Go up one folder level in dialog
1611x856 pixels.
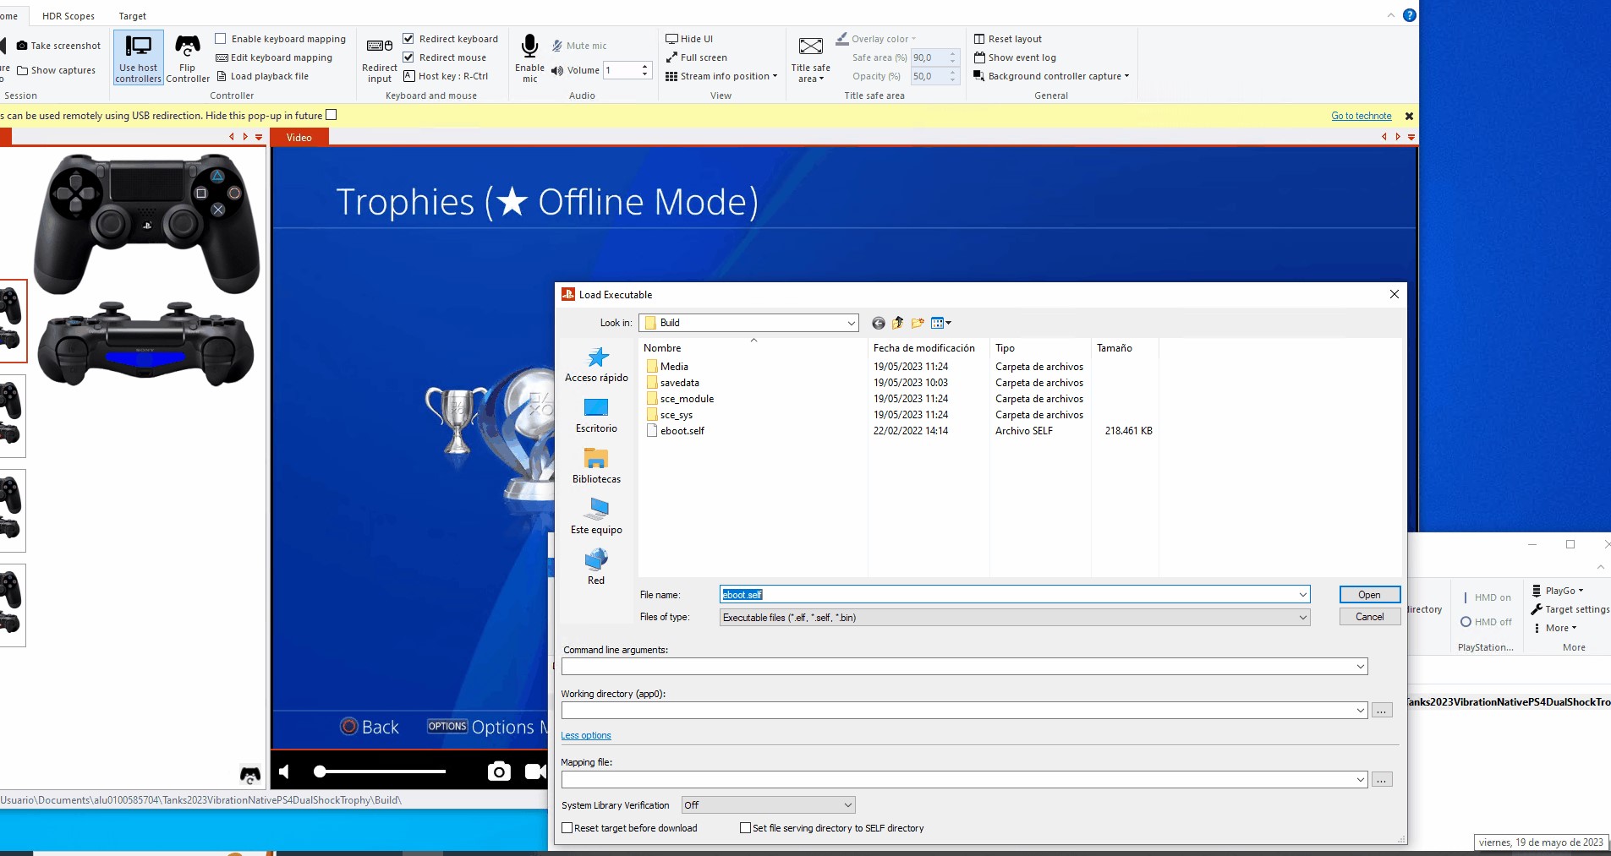[x=897, y=323]
